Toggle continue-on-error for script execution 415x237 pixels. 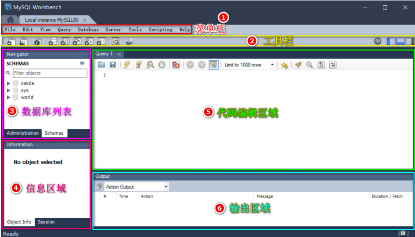176,65
